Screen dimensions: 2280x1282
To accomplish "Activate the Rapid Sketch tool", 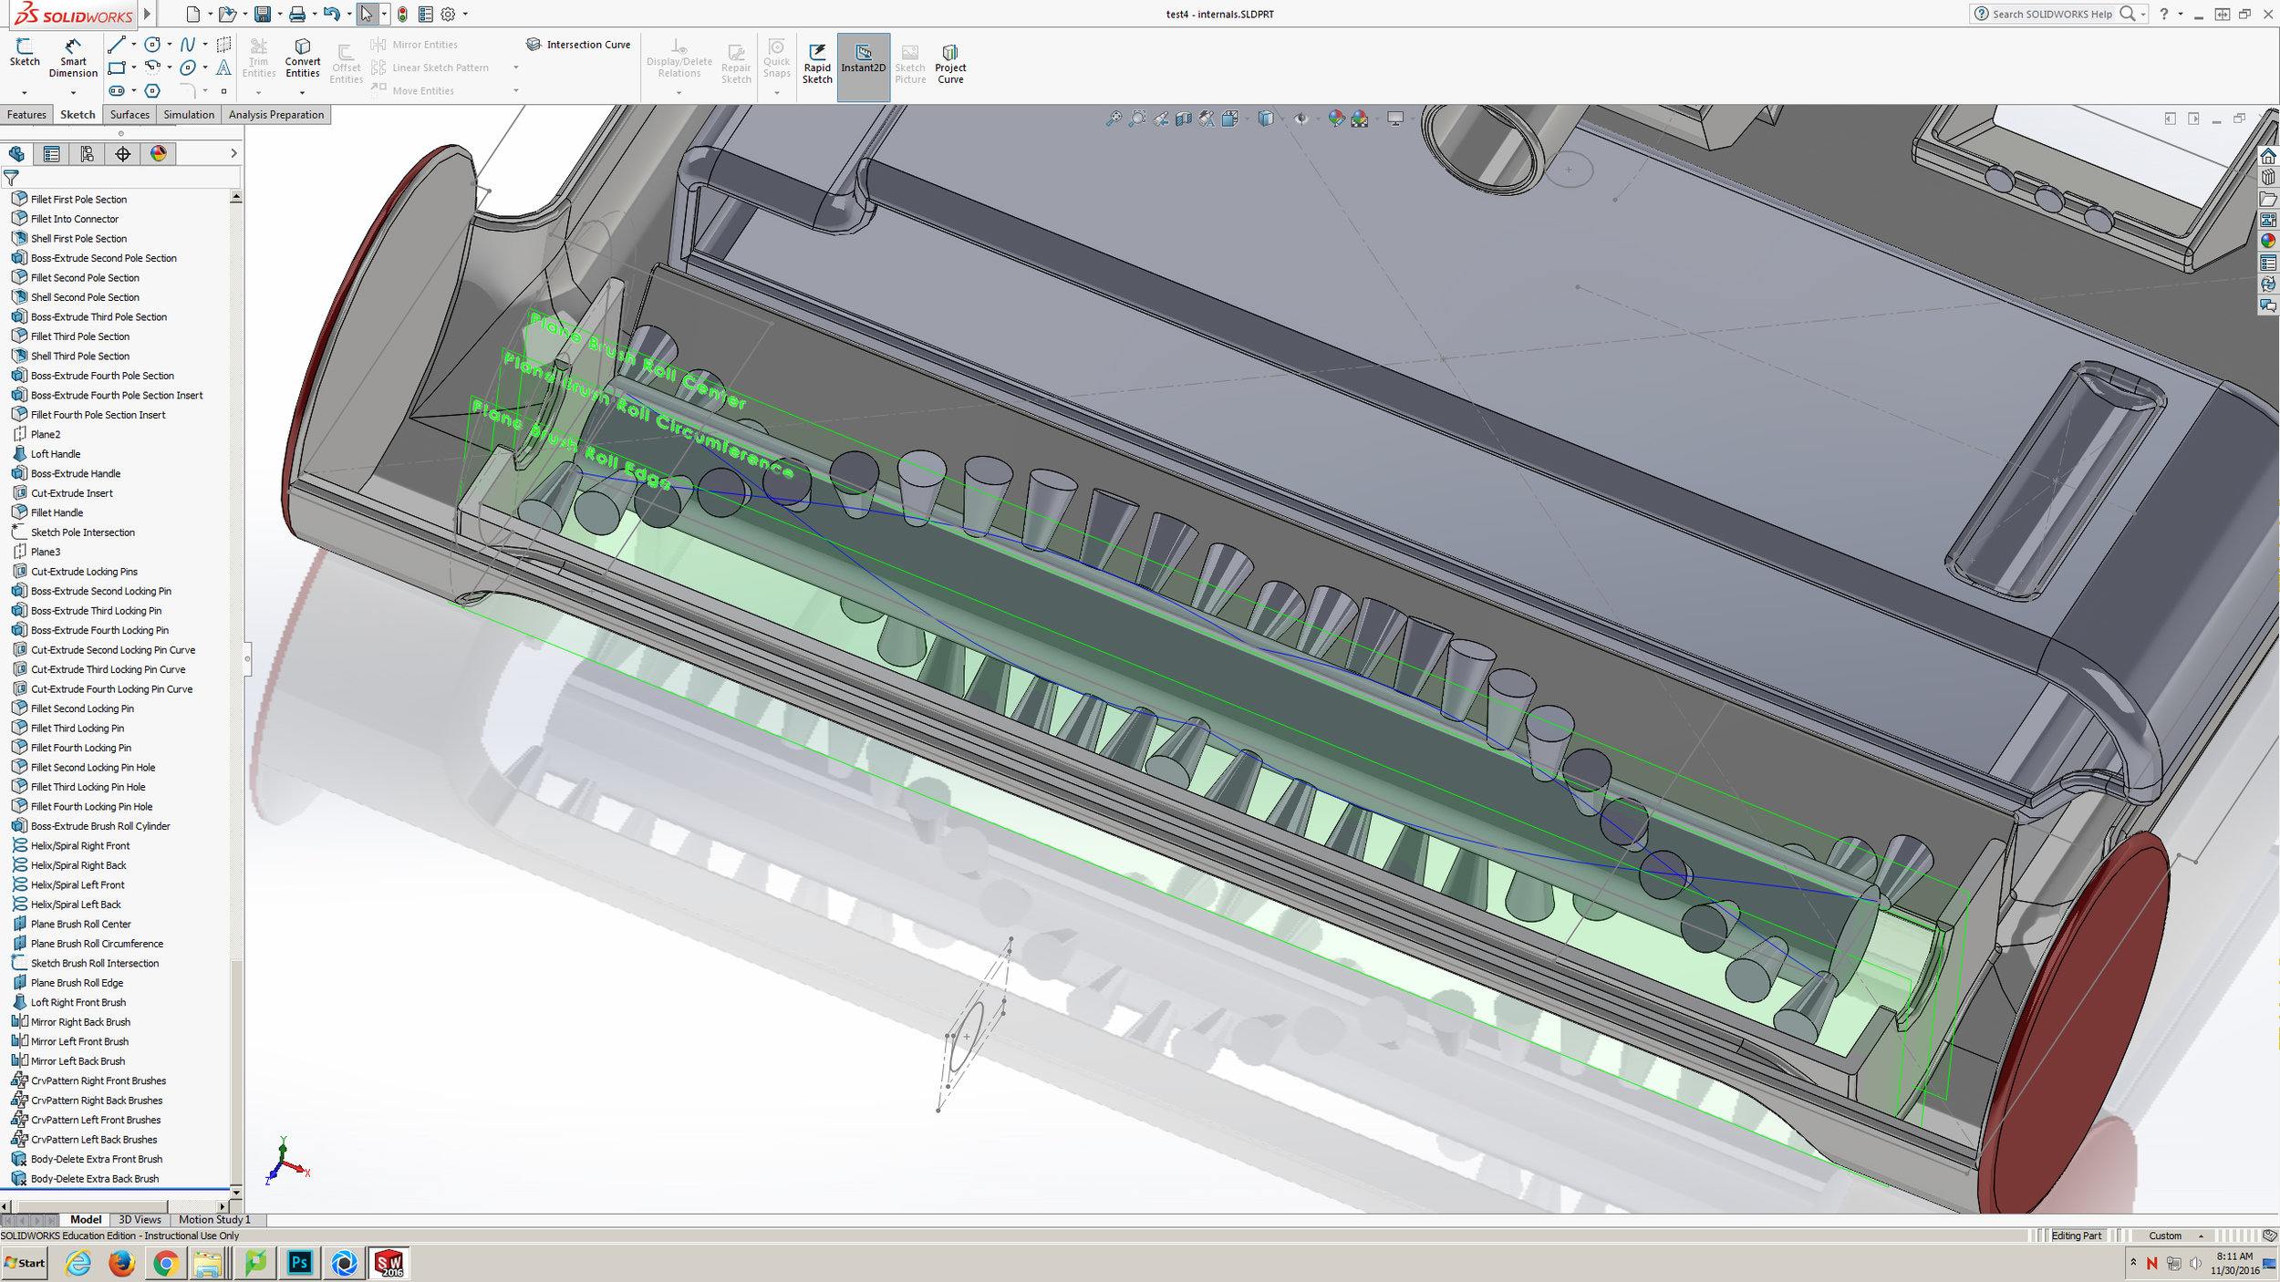I will tap(817, 62).
